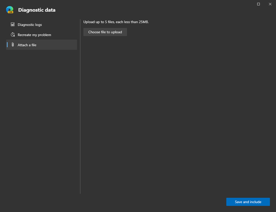Click the Recreate my problem stopwatch icon
Screen dimensions: 276x212
[x=13, y=35]
